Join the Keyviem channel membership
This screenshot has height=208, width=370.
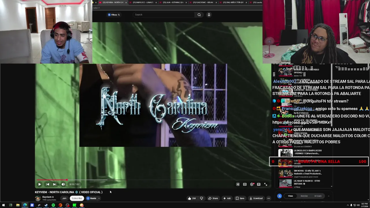[x=64, y=198]
